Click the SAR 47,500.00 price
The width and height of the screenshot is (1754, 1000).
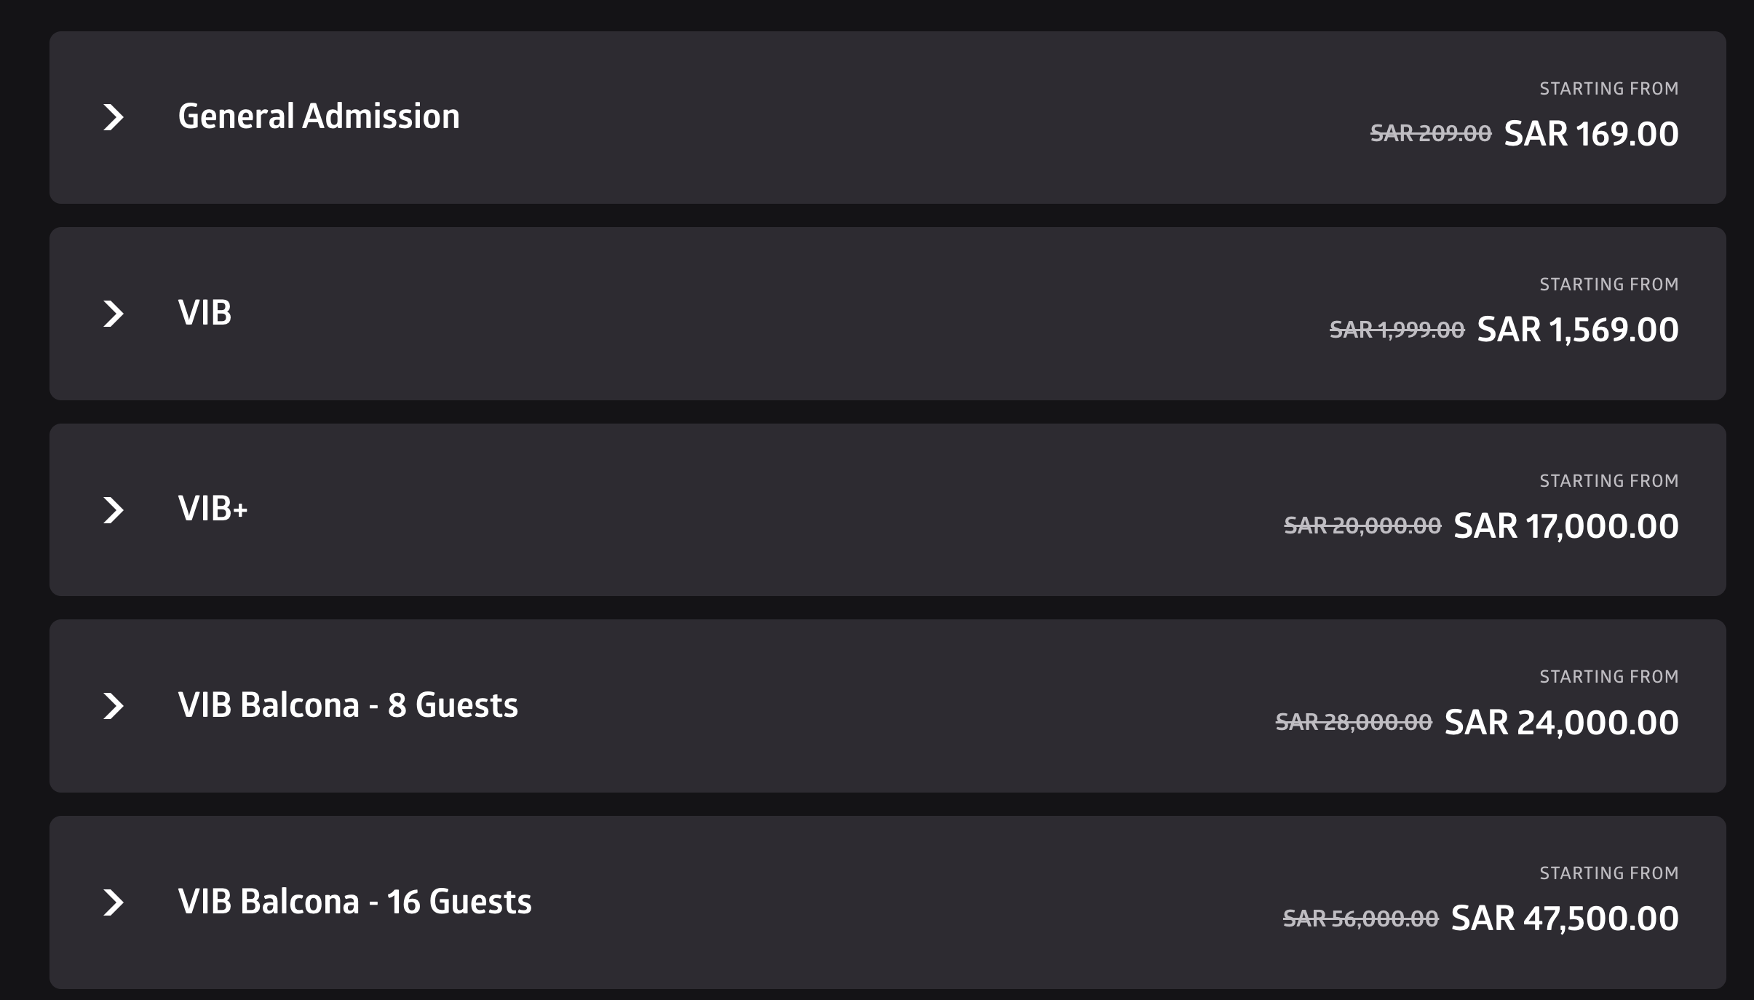pyautogui.click(x=1564, y=918)
